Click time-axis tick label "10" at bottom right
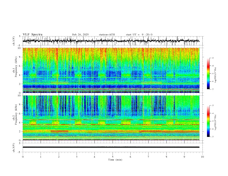228x176 pixels. point(202,157)
